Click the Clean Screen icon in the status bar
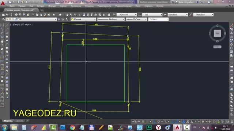Screen dimensions: 234x131 pos(228,122)
